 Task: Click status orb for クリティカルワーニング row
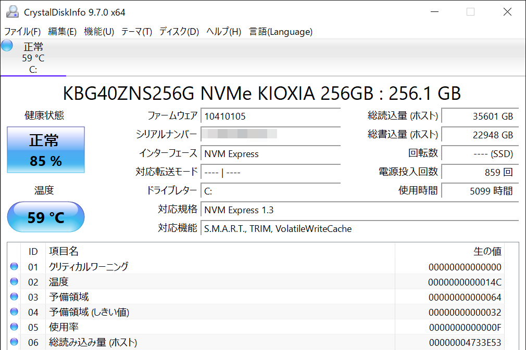14,266
